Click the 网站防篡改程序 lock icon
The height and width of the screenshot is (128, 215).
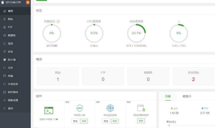tap(141, 108)
